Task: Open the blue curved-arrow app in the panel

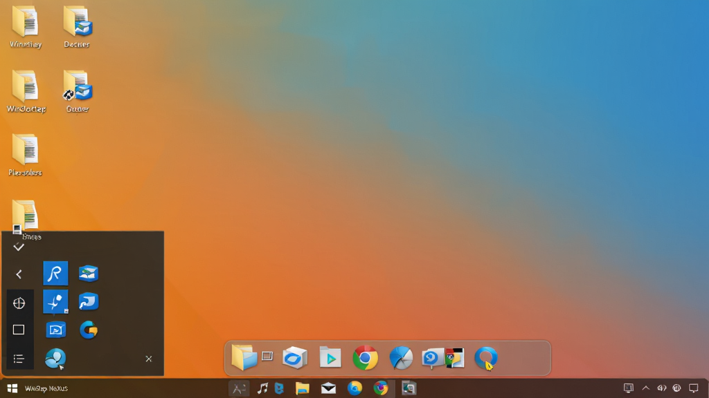Action: [89, 301]
